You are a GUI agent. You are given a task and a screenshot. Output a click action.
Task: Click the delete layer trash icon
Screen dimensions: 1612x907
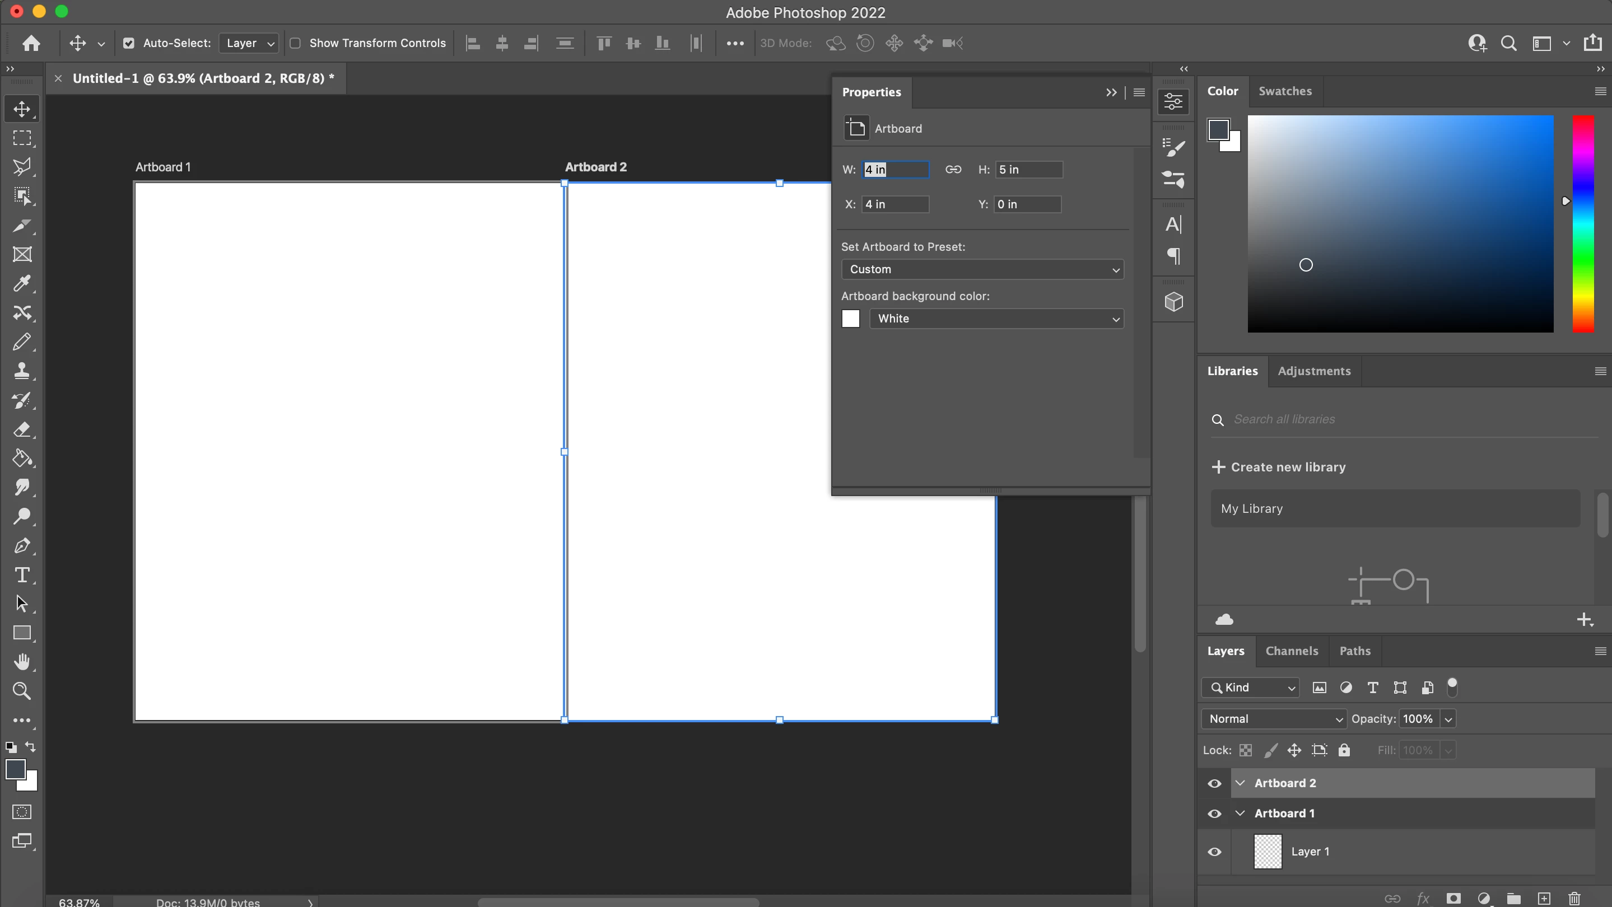click(1574, 898)
